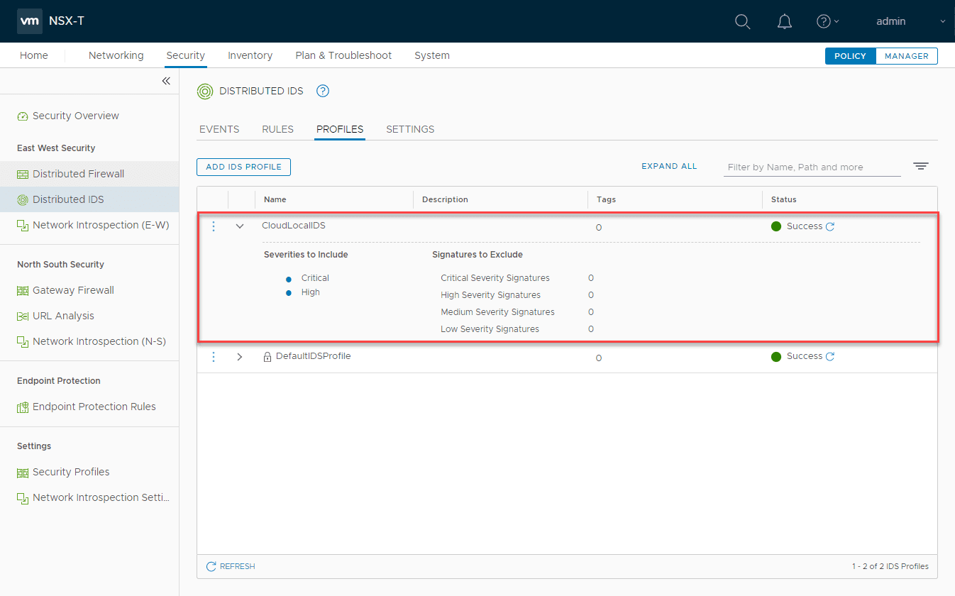Click the DefaultIDSProfile lock icon

(267, 357)
